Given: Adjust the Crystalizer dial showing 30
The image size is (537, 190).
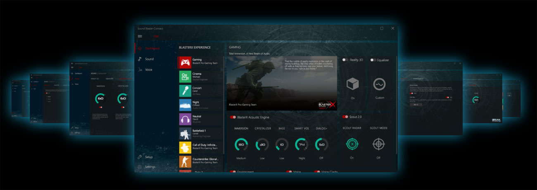Looking at the screenshot, I should coord(262,144).
